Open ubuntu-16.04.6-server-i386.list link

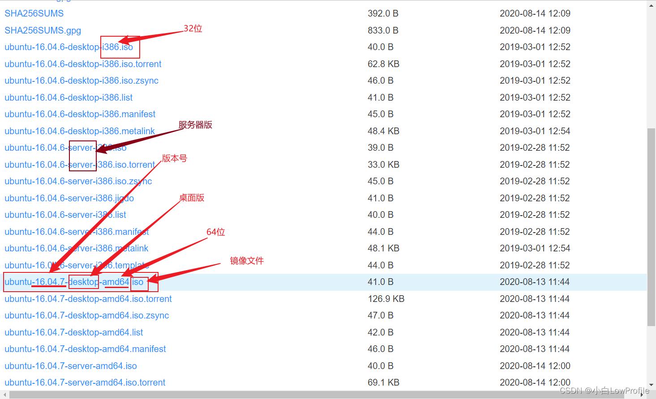click(65, 215)
